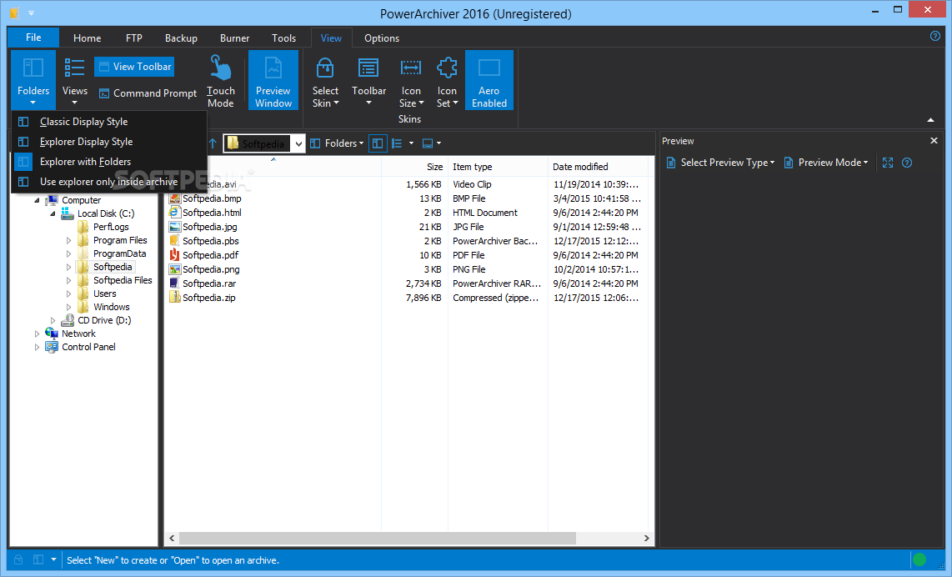This screenshot has width=952, height=577.
Task: Toggle the folder pane layout icon
Action: (378, 143)
